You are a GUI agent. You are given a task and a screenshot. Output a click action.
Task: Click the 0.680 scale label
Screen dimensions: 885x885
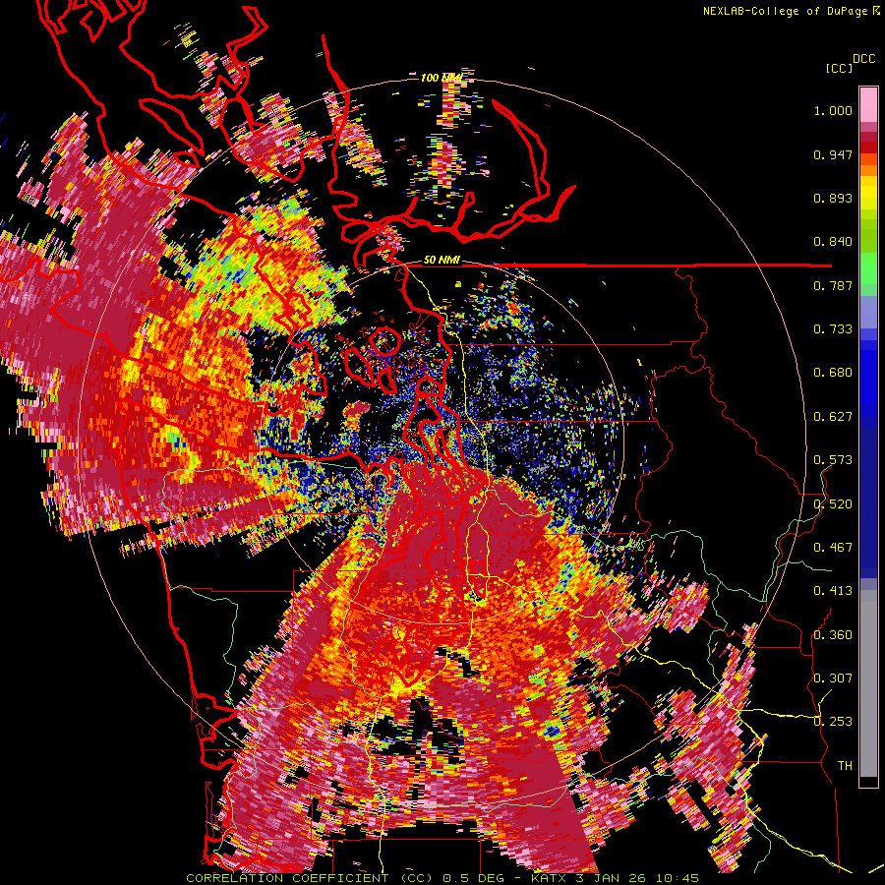pyautogui.click(x=833, y=373)
